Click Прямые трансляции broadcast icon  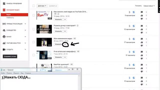coord(4,24)
